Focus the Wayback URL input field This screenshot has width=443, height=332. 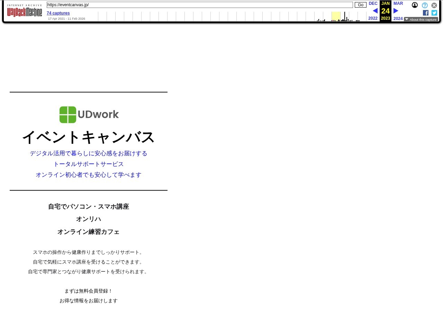(x=200, y=5)
